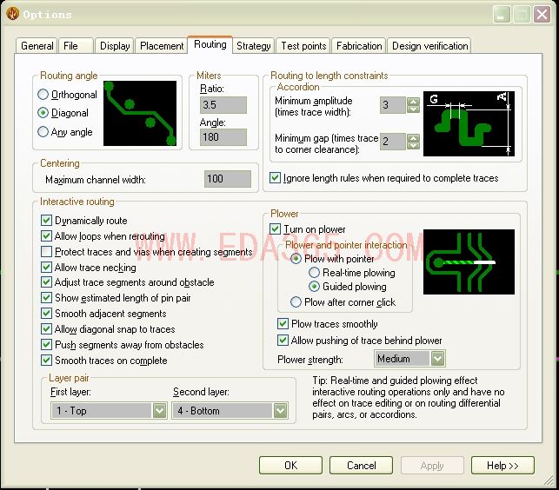Switch to the General tab
This screenshot has width=559, height=490.
click(x=37, y=46)
